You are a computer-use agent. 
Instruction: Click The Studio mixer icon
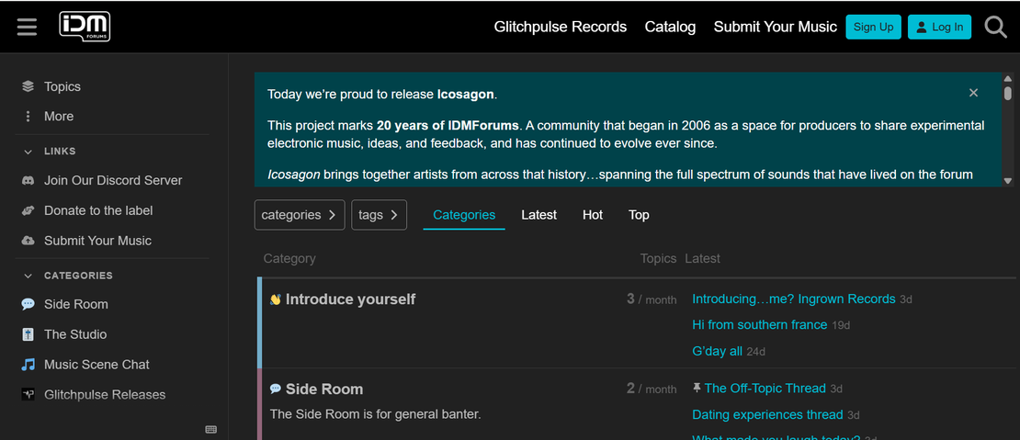coord(28,334)
